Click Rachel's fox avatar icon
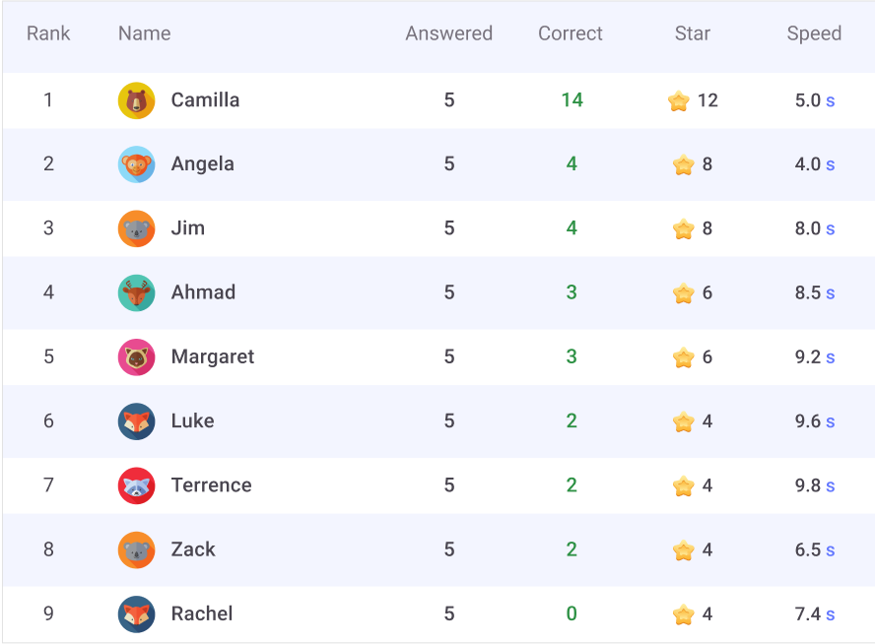The height and width of the screenshot is (644, 875). point(136,614)
